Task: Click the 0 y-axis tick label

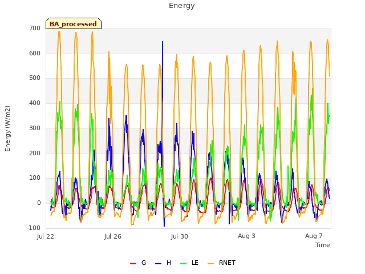Action: coord(39,203)
